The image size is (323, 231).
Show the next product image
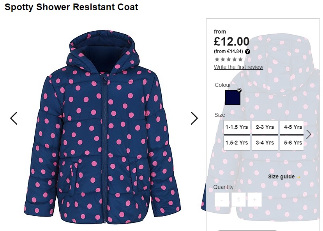pyautogui.click(x=194, y=118)
